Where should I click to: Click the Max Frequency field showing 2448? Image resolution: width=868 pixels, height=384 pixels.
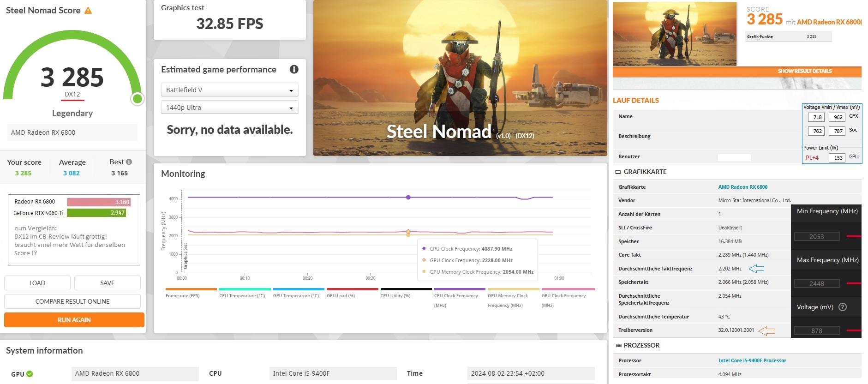(x=817, y=283)
